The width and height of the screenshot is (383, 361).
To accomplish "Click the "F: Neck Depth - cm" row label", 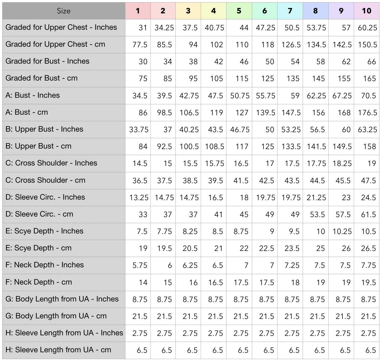I will pyautogui.click(x=39, y=282).
